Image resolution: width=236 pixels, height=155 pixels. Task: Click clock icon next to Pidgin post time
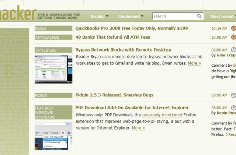point(233,95)
